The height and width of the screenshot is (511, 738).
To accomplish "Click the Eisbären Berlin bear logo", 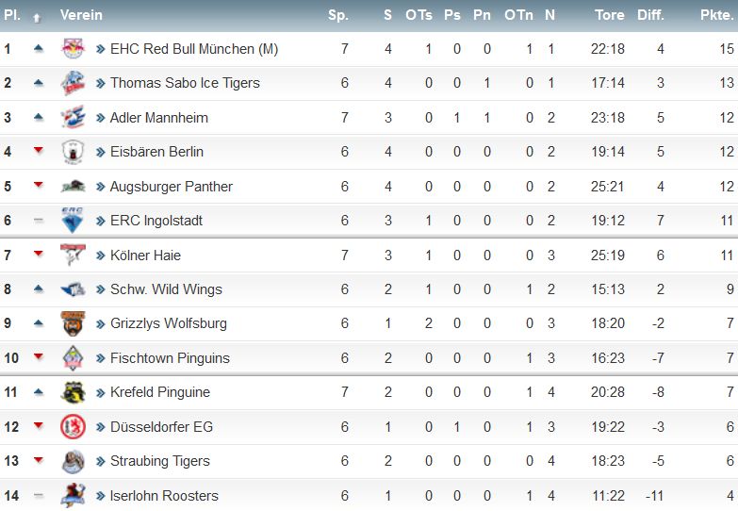I will 73,152.
